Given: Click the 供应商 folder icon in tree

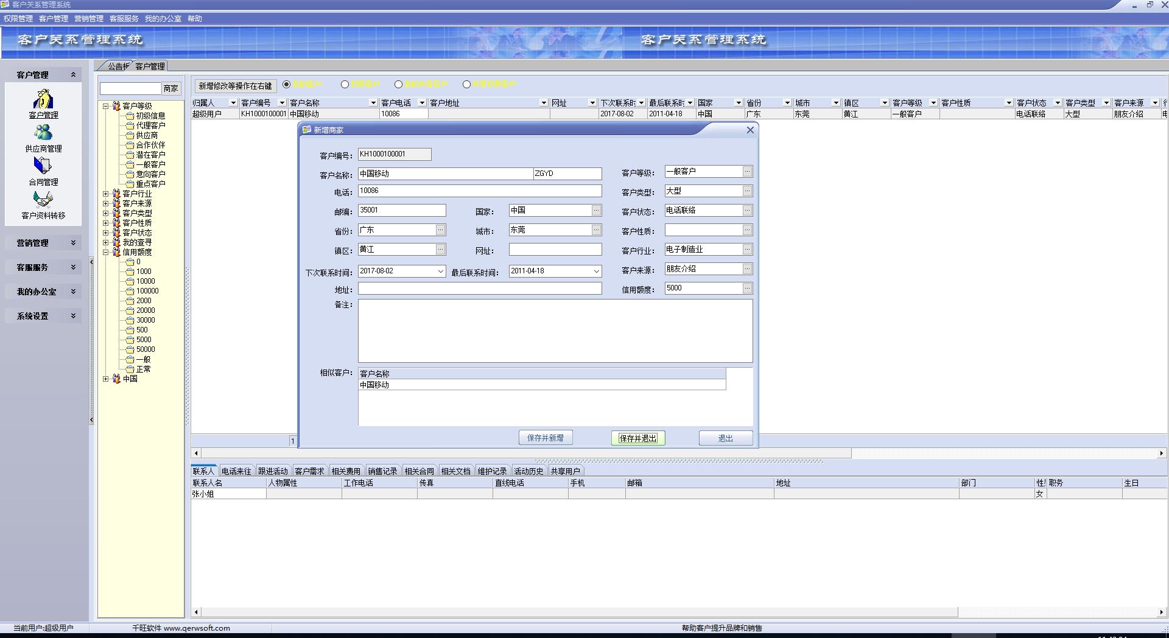Looking at the screenshot, I should pyautogui.click(x=130, y=135).
